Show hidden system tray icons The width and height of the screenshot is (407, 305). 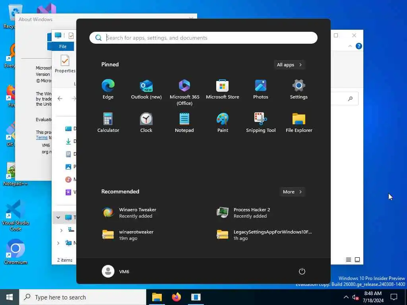(x=346, y=297)
